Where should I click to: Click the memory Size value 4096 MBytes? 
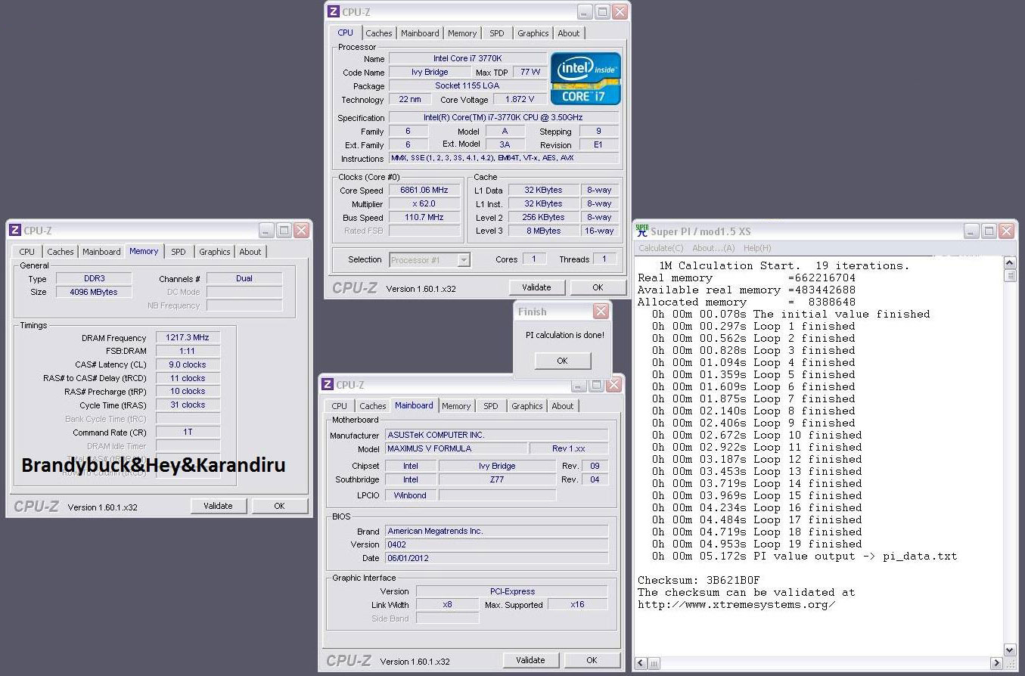94,293
